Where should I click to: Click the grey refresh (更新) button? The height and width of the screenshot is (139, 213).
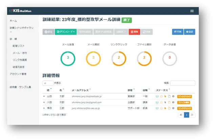[x=147, y=32]
